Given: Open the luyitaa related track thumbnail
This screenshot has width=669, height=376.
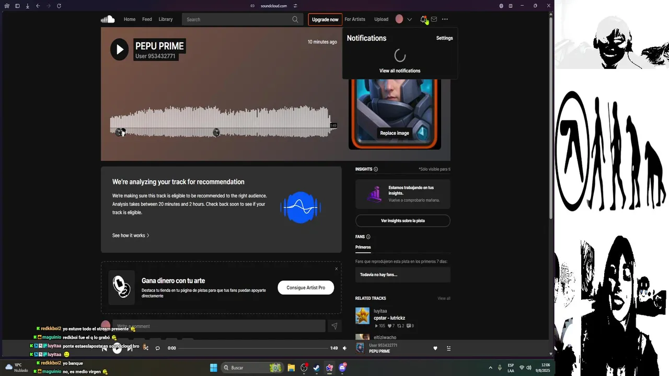Looking at the screenshot, I should click(362, 315).
